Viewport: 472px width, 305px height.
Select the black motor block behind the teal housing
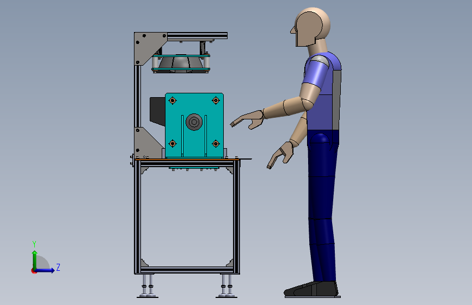click(157, 111)
